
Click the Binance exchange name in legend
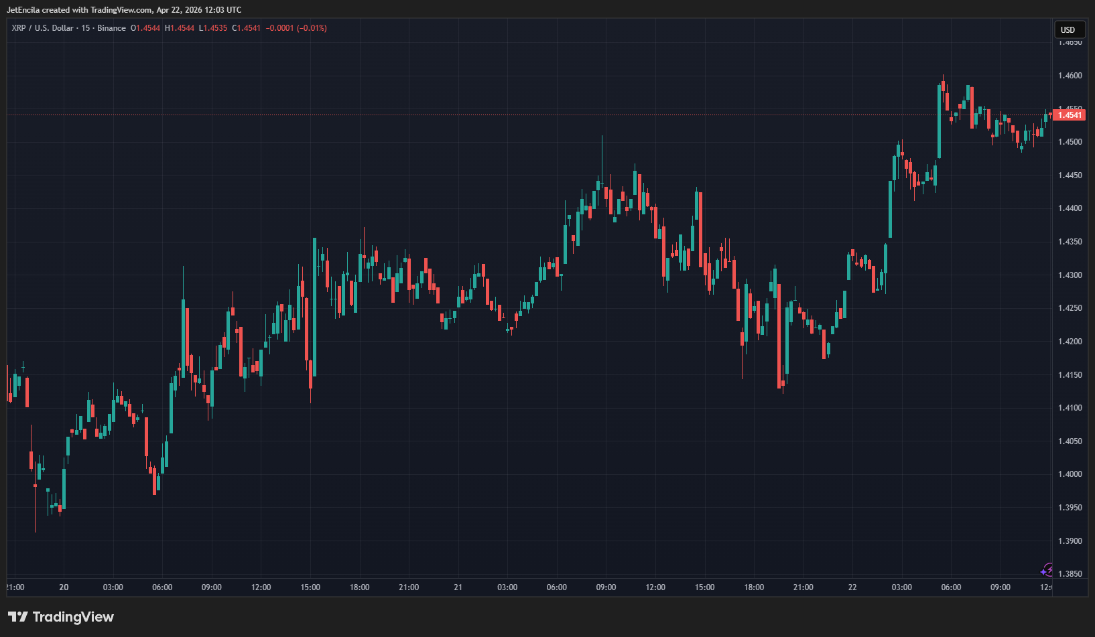111,28
